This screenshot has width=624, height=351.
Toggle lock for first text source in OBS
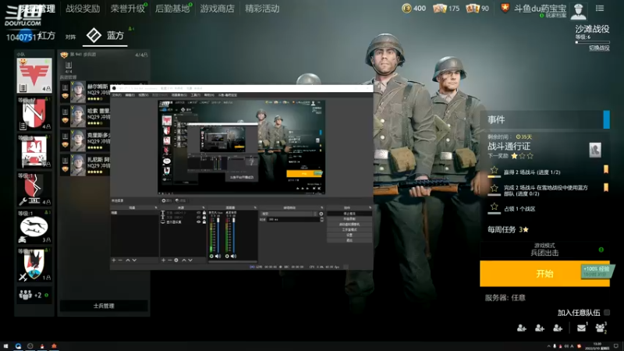(x=204, y=213)
